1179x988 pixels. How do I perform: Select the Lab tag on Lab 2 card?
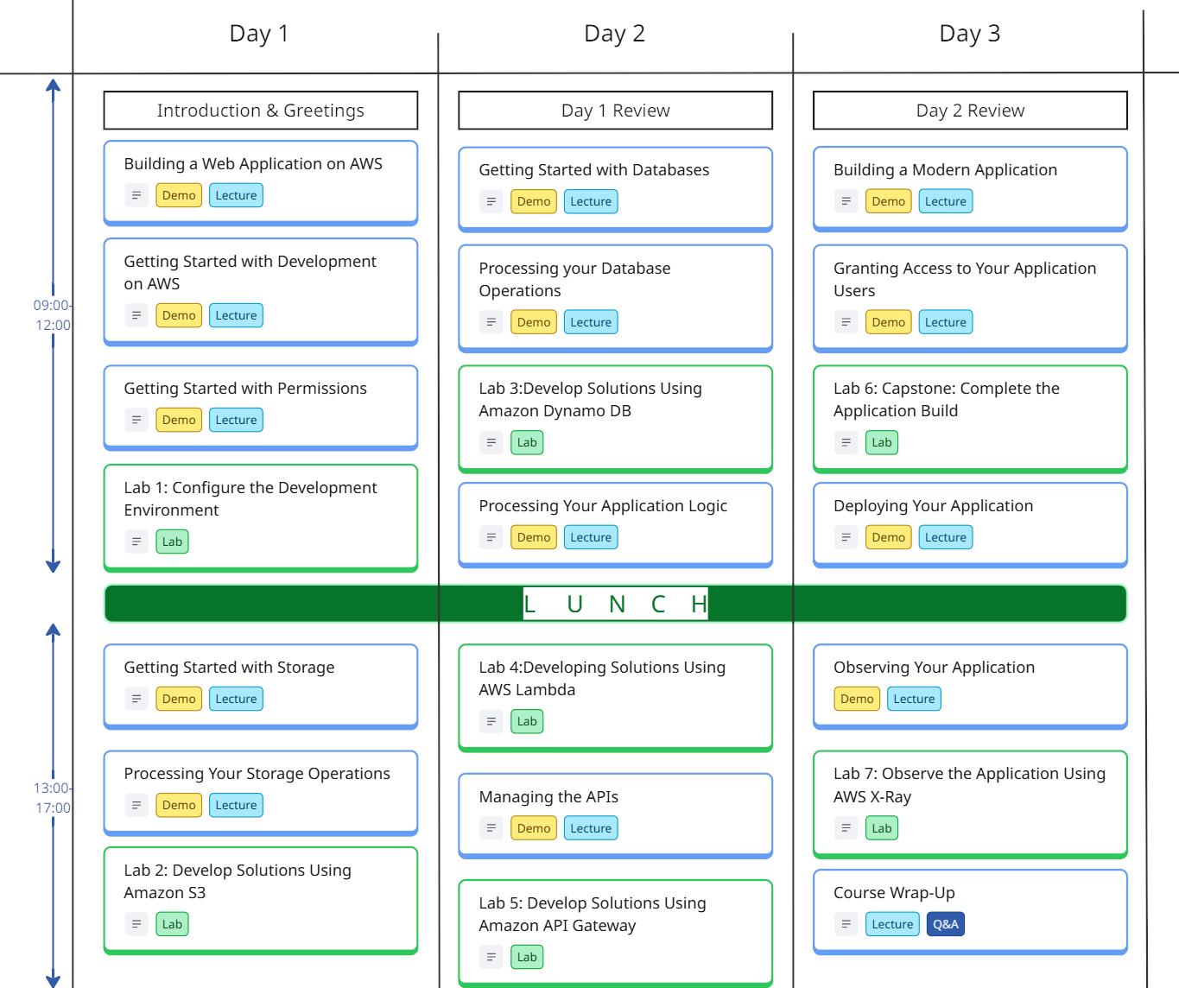pyautogui.click(x=173, y=925)
